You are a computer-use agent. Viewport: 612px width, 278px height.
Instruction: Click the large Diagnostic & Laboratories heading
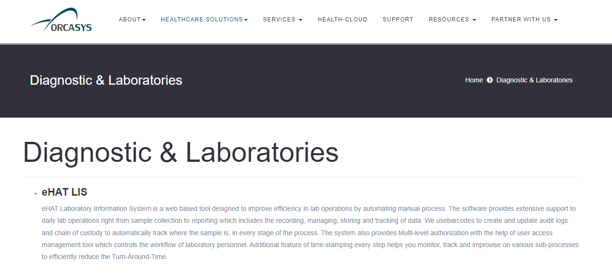[181, 152]
